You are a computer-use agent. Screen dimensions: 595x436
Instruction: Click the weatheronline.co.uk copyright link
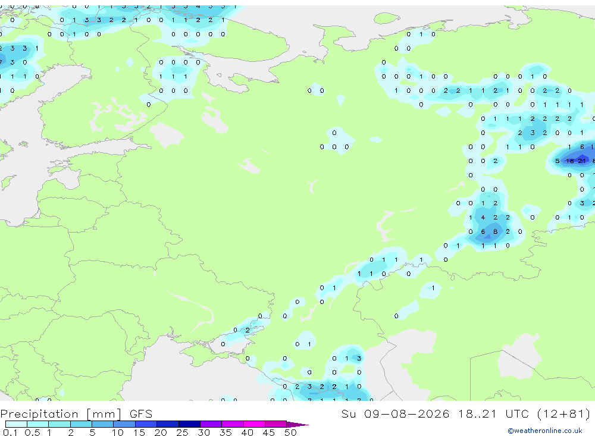pos(545,431)
